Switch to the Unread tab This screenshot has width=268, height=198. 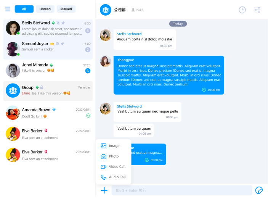(x=45, y=9)
